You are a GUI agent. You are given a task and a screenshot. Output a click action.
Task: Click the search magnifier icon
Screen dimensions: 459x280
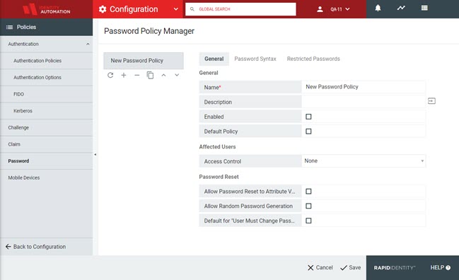[192, 9]
